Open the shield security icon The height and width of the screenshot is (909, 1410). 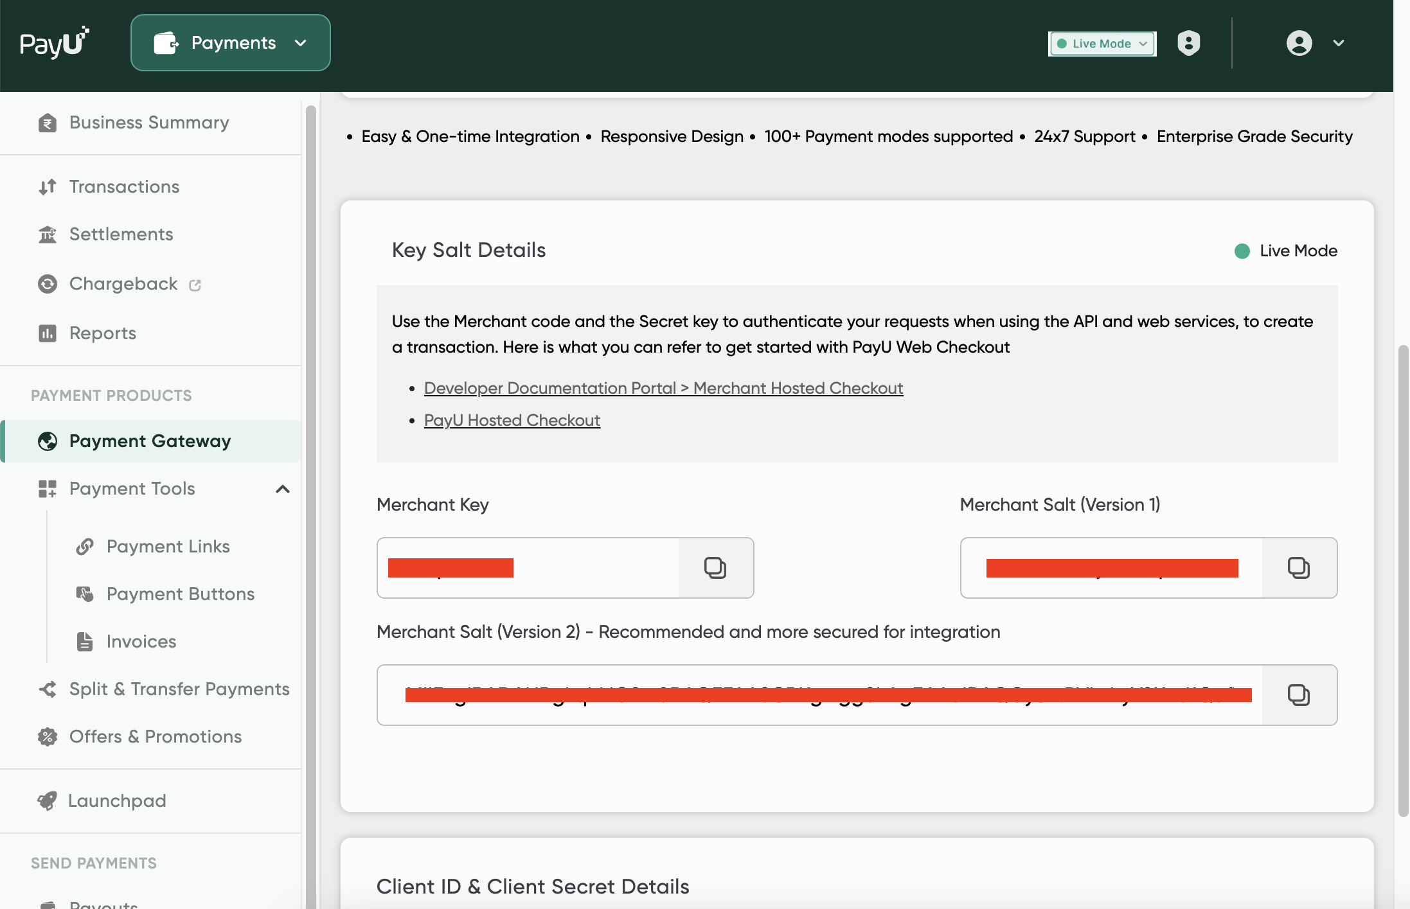click(1188, 43)
